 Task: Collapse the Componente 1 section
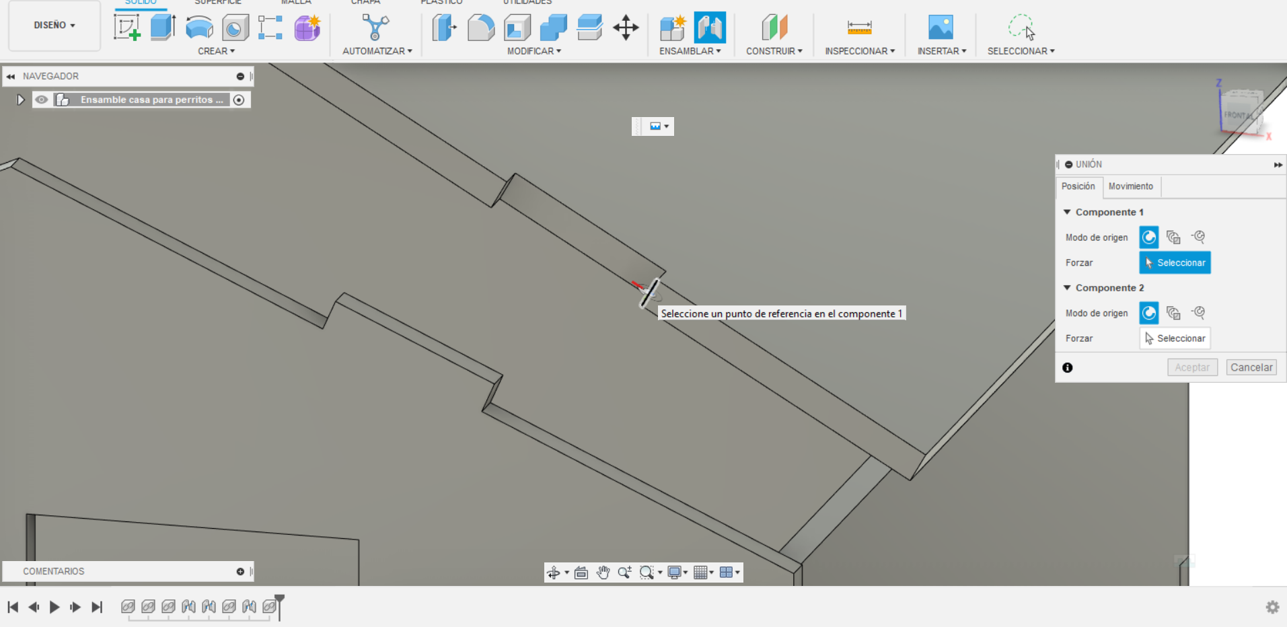(1067, 212)
